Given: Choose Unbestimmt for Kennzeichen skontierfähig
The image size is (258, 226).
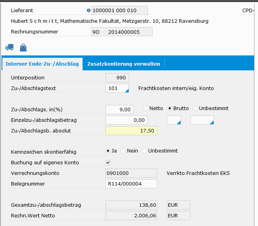Looking at the screenshot, I should (144, 151).
